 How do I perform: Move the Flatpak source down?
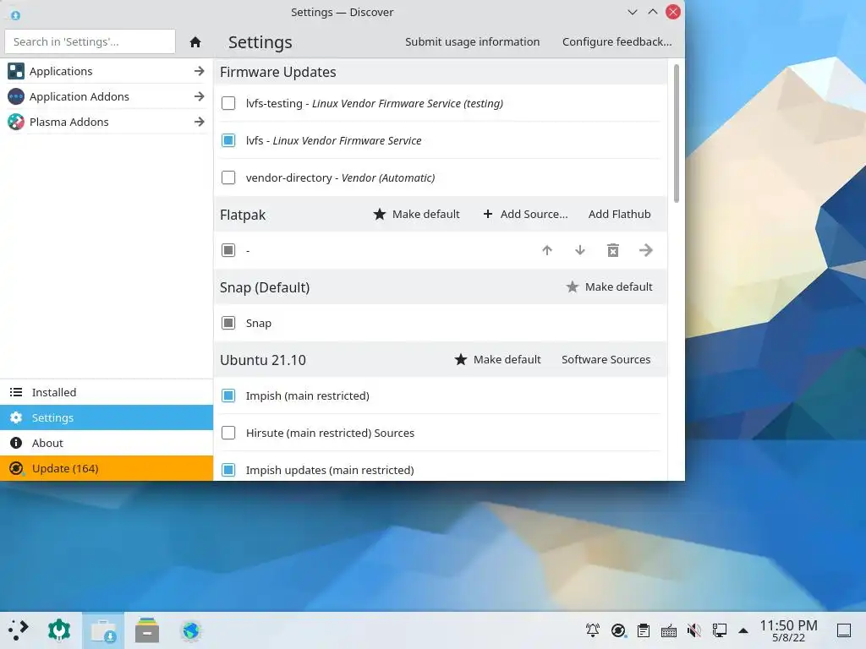point(580,250)
